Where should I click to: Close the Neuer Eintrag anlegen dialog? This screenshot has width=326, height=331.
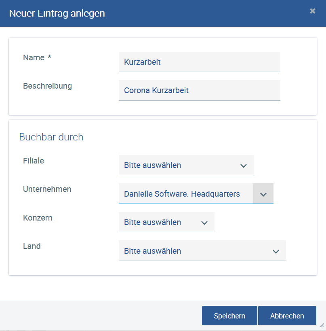(313, 11)
